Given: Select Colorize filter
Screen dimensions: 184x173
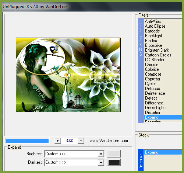Looking at the screenshot, I should pyautogui.click(x=163, y=69).
